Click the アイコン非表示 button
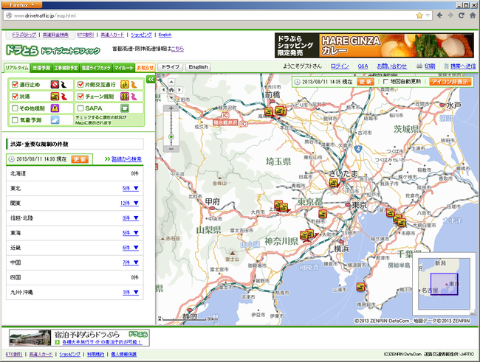This screenshot has width=480, height=362. pyautogui.click(x=450, y=82)
